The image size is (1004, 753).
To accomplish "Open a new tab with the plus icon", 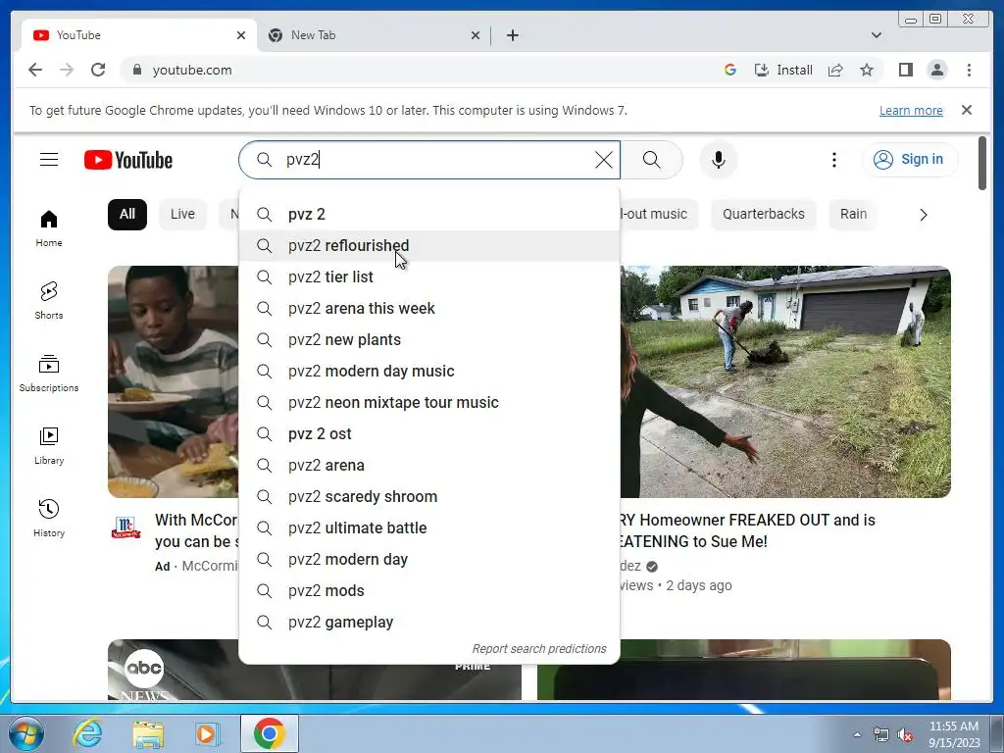I will [x=512, y=35].
